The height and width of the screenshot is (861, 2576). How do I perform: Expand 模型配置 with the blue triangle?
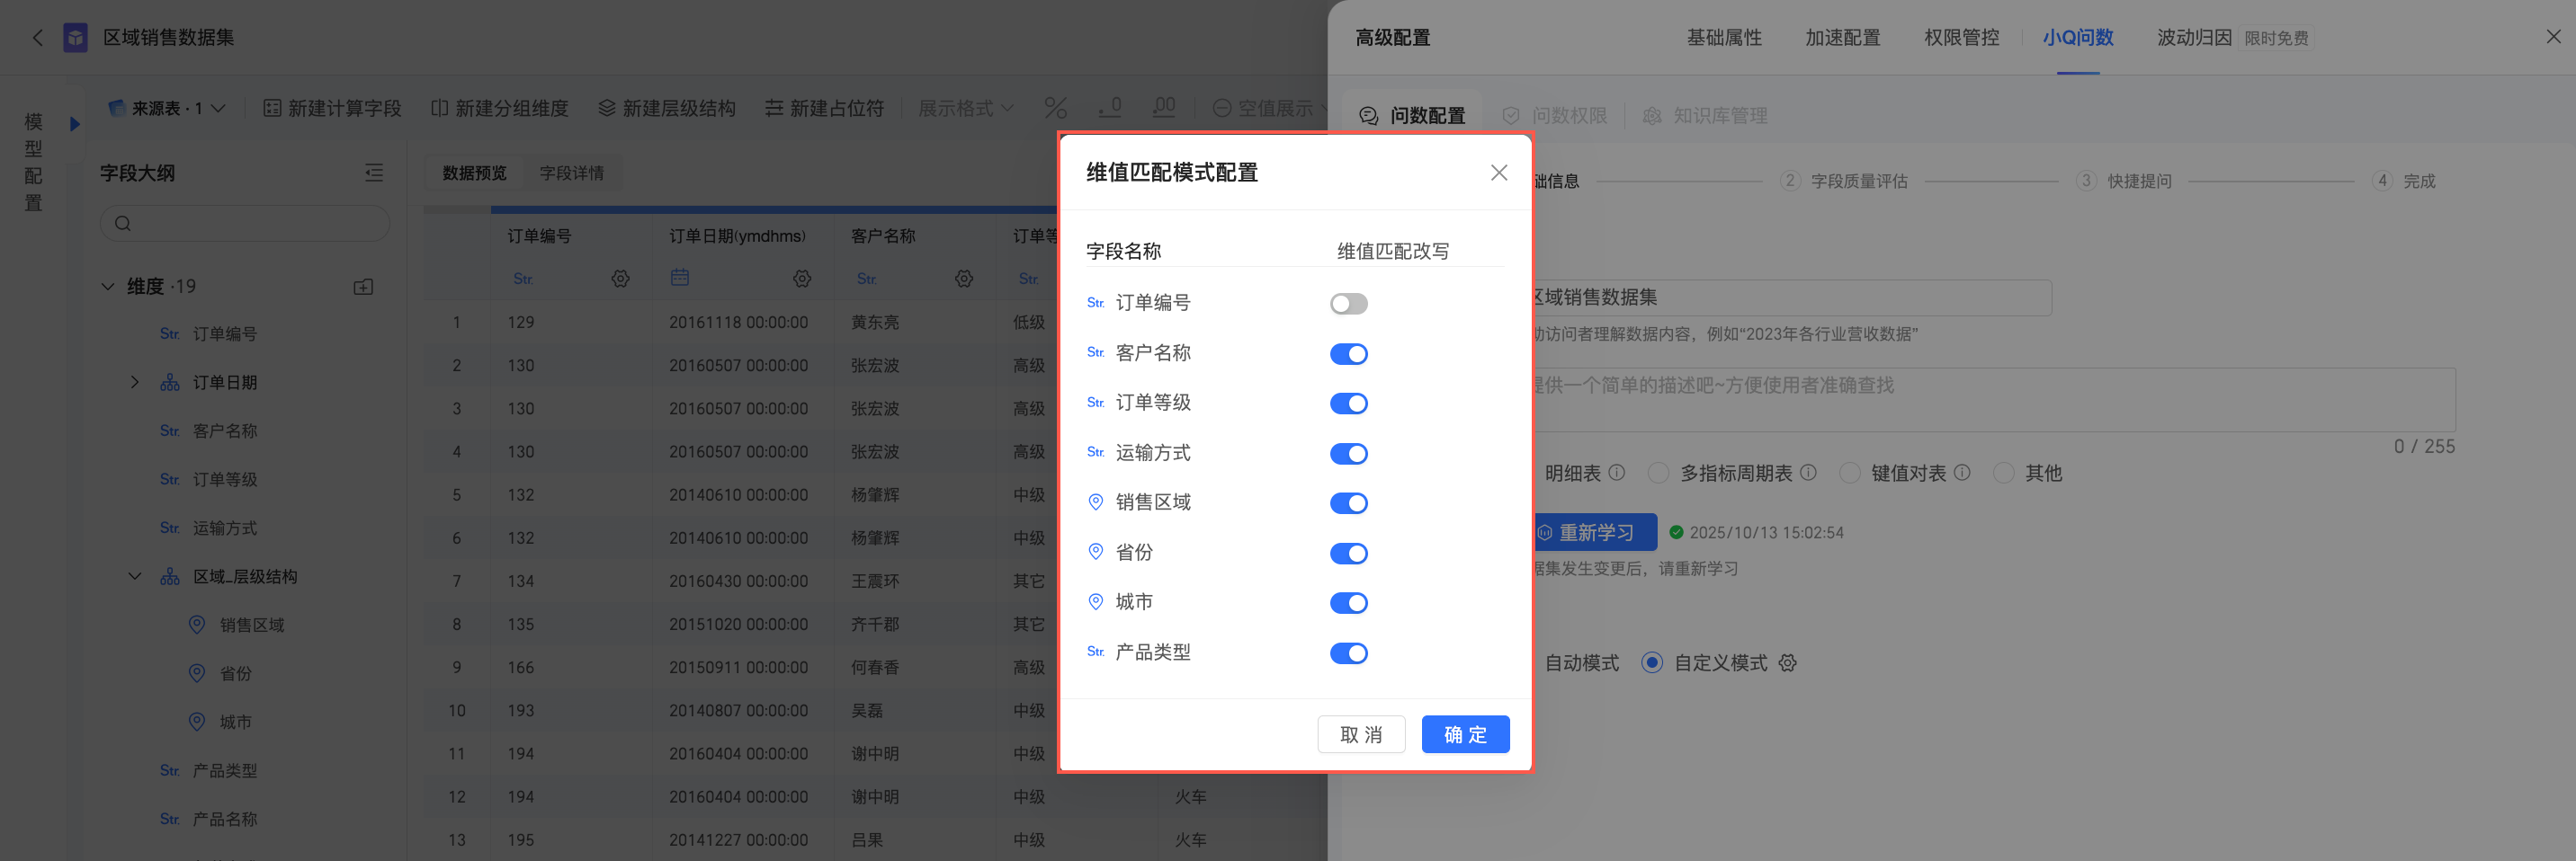(x=74, y=124)
